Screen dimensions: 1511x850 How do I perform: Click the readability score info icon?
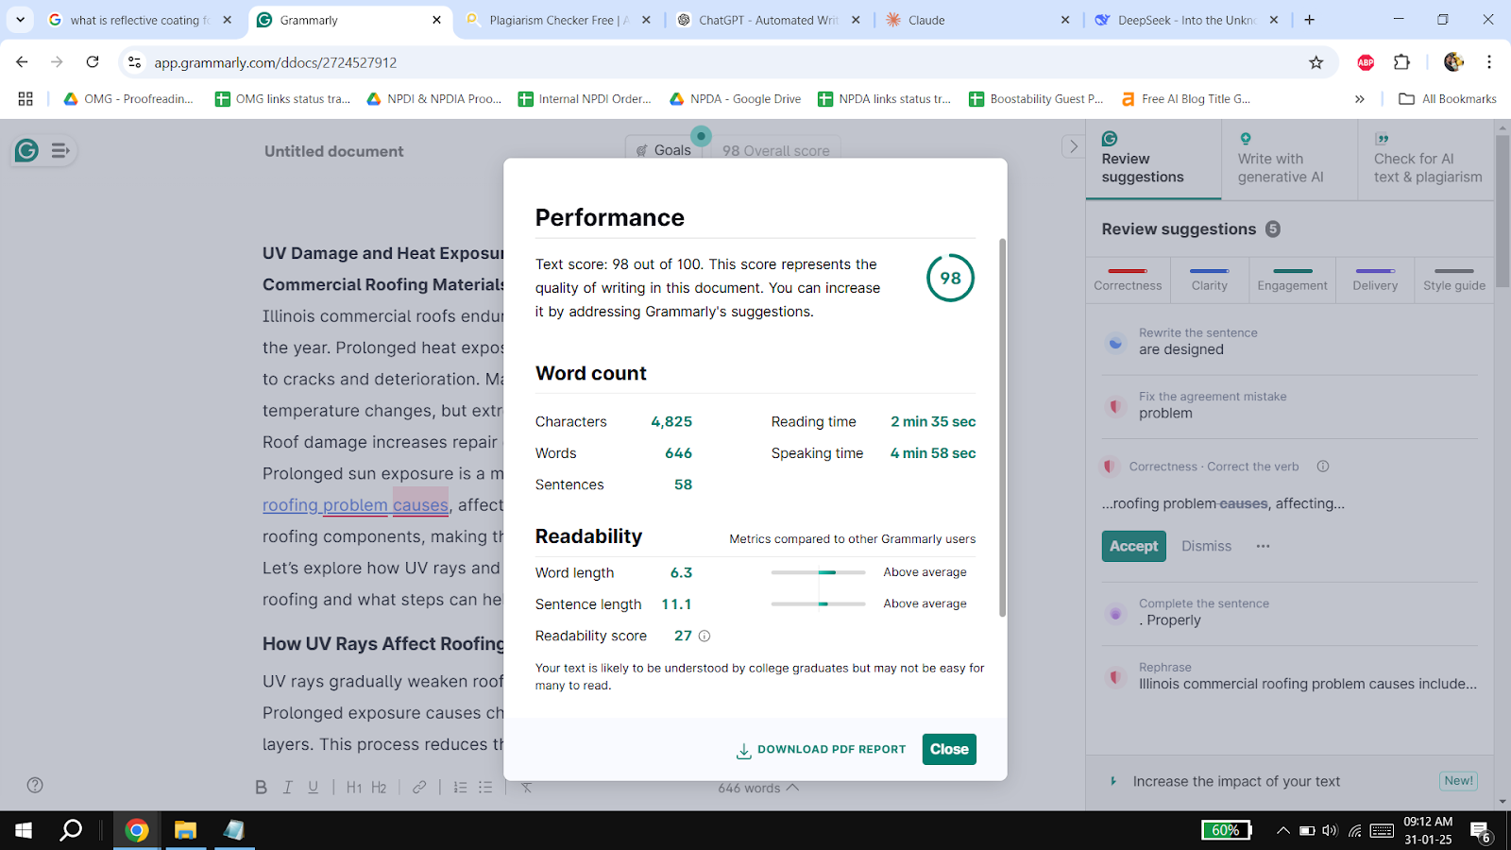[x=705, y=636]
